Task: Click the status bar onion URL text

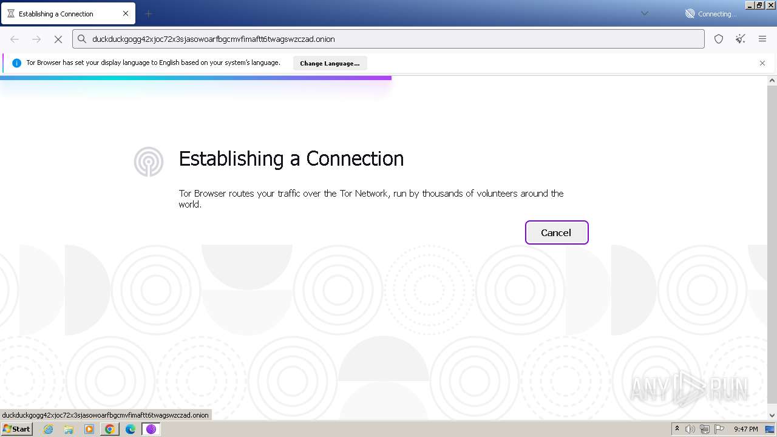Action: pos(105,415)
